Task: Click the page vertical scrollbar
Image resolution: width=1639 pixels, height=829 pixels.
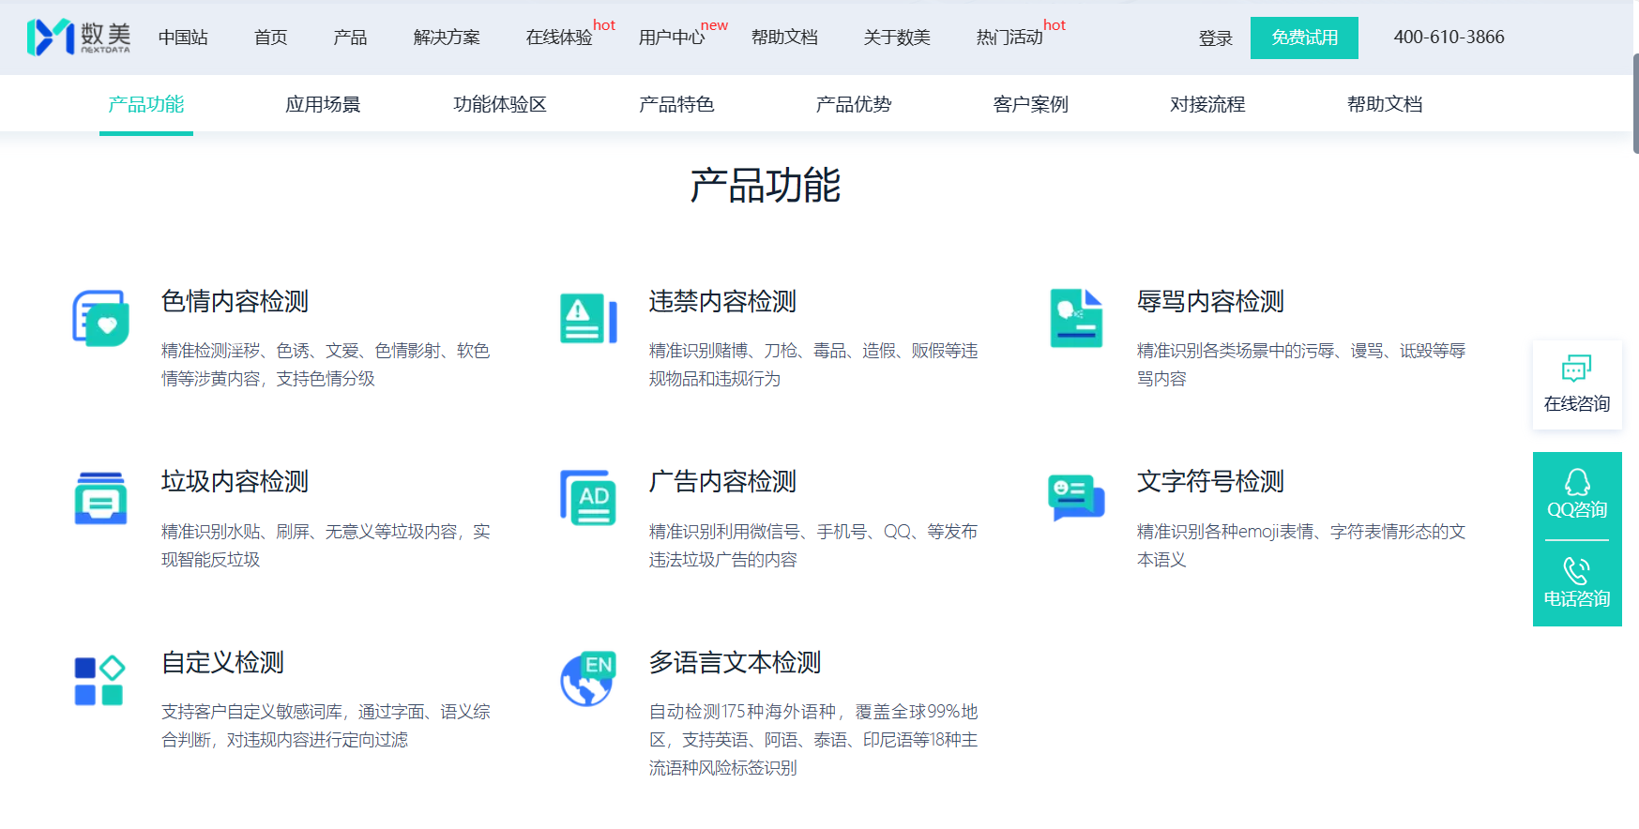Action: [x=1635, y=103]
